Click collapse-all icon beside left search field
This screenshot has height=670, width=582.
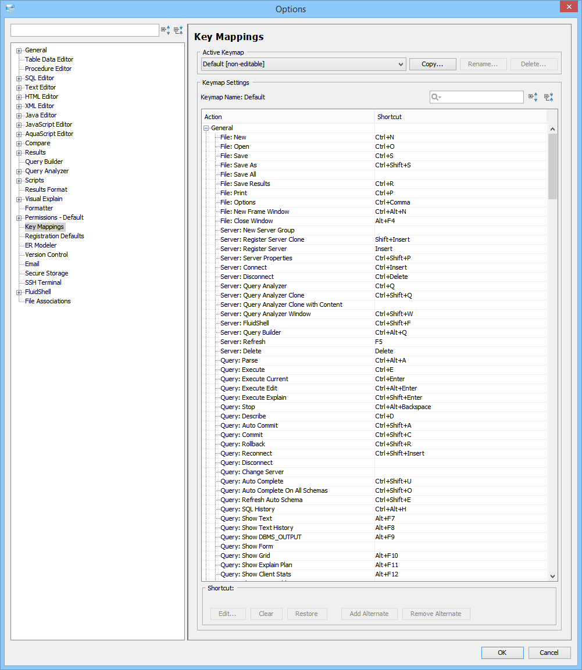point(178,30)
